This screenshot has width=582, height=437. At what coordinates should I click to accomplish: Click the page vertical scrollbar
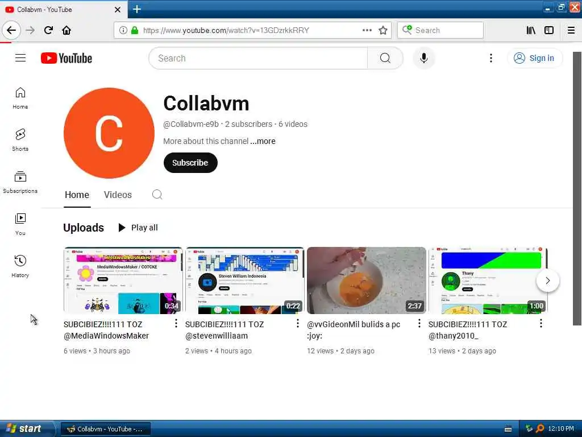point(577,188)
